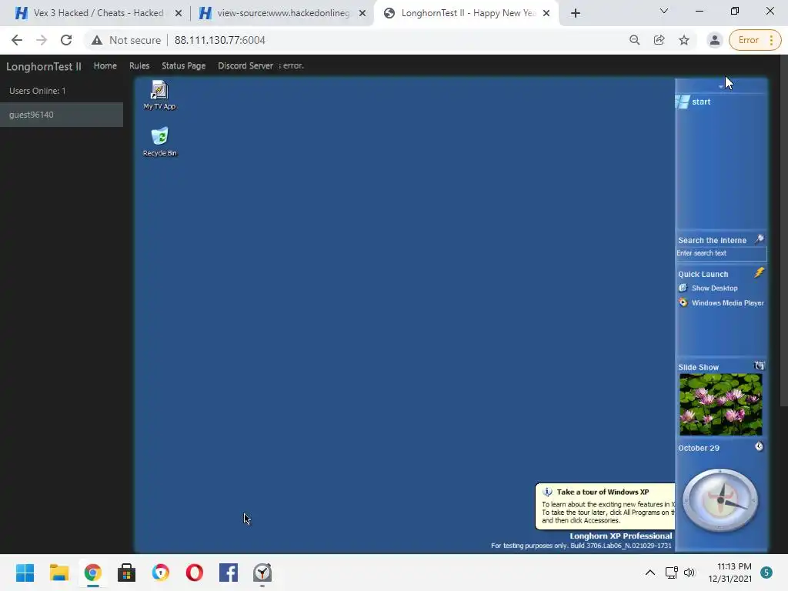The image size is (788, 591).
Task: Select user guest96140 in the user list
Action: coord(62,115)
